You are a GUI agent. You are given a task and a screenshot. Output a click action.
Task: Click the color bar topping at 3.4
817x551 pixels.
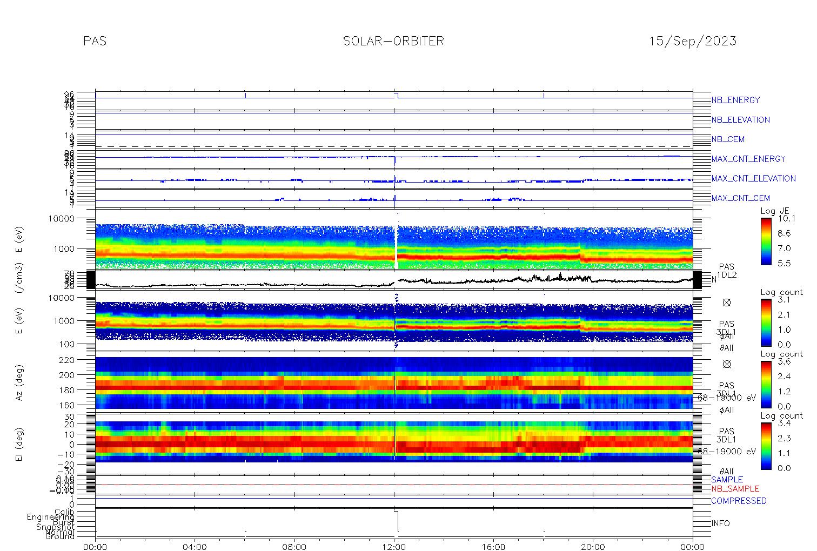coord(766,446)
